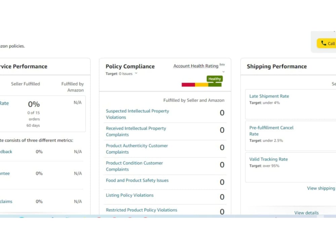
Task: Click View details under Shipping Performance
Action: (306, 213)
